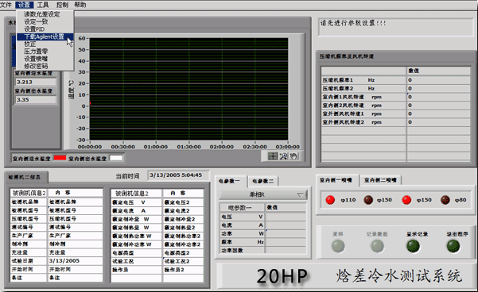Choose 压力置零 from the settings menu
The width and height of the screenshot is (478, 292).
[36, 51]
